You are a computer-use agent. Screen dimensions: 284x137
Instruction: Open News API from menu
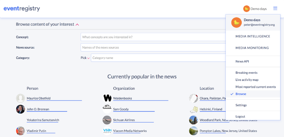pos(242,61)
